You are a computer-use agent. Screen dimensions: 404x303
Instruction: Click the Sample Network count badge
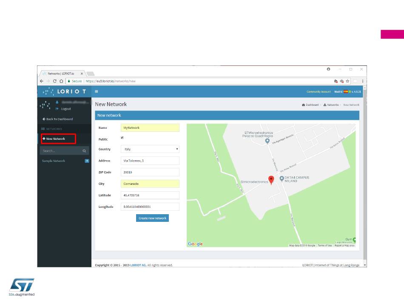(x=87, y=161)
